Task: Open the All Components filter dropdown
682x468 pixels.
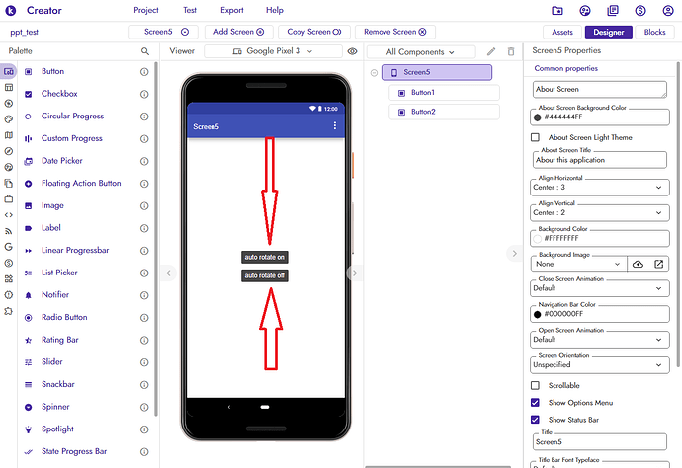Action: click(421, 51)
